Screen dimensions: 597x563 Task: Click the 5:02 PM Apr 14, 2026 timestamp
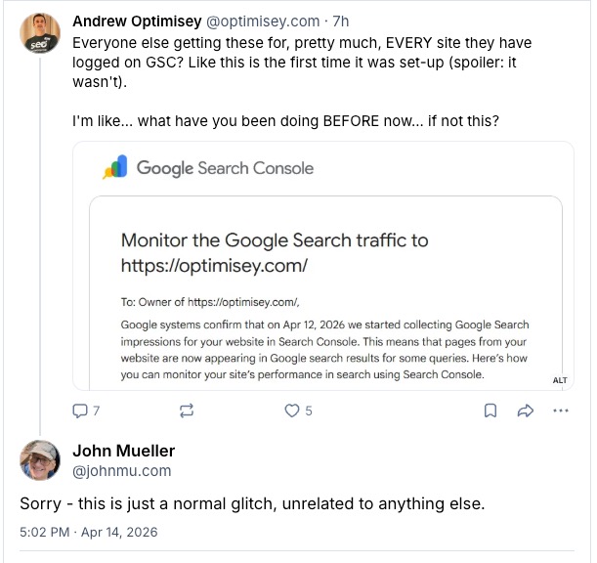(x=88, y=533)
